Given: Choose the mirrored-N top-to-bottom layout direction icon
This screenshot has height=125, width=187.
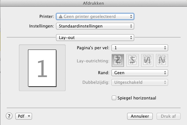Looking at the screenshot, I should (x=147, y=60).
